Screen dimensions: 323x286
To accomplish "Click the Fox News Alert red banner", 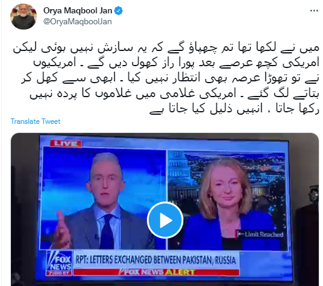I will [157, 272].
